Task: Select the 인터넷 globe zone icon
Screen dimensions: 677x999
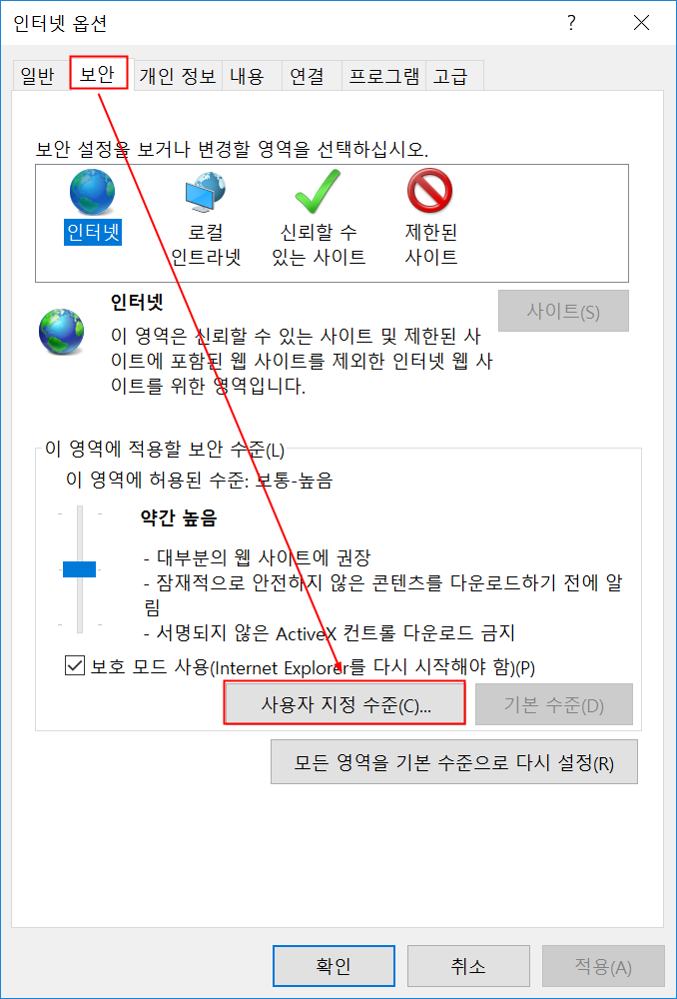Action: coord(92,193)
